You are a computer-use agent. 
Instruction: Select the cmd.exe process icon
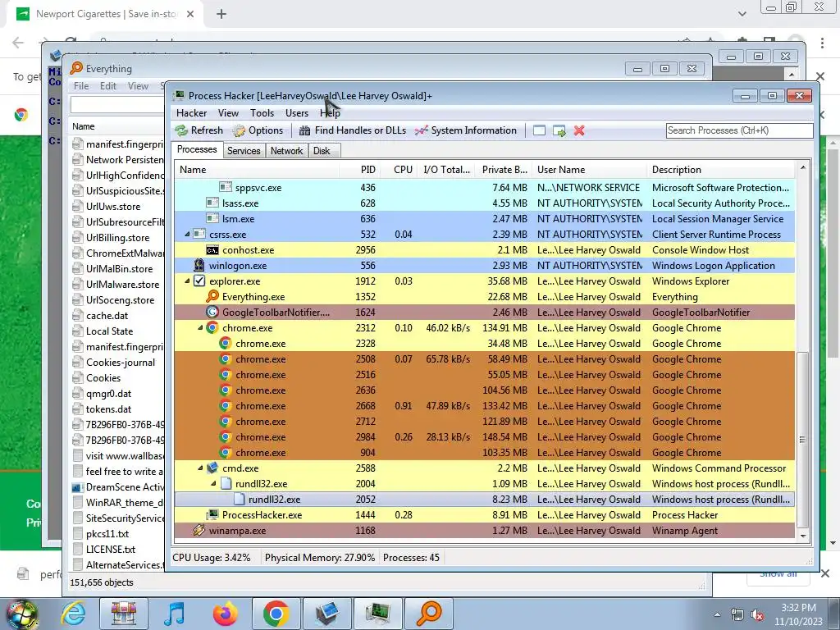pos(212,468)
